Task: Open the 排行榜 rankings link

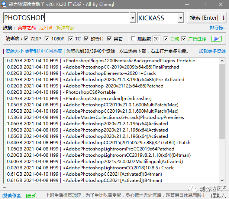Action: pyautogui.click(x=218, y=27)
